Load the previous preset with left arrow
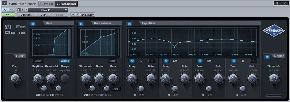The width and height of the screenshot is (290, 102). (x=23, y=10)
